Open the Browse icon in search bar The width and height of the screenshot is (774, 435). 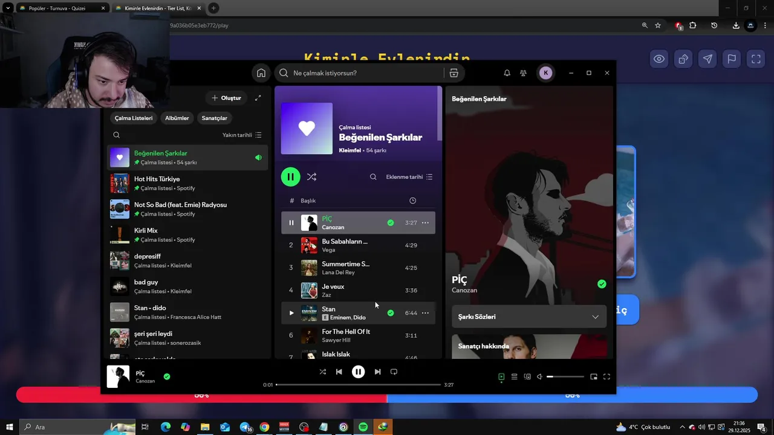tap(454, 73)
